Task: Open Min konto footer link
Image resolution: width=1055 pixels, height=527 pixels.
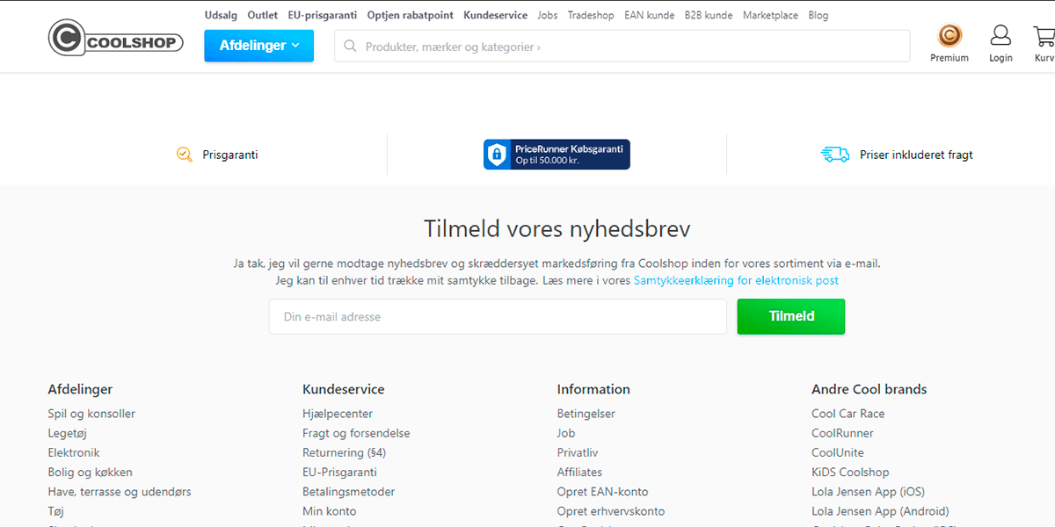Action: click(x=330, y=511)
